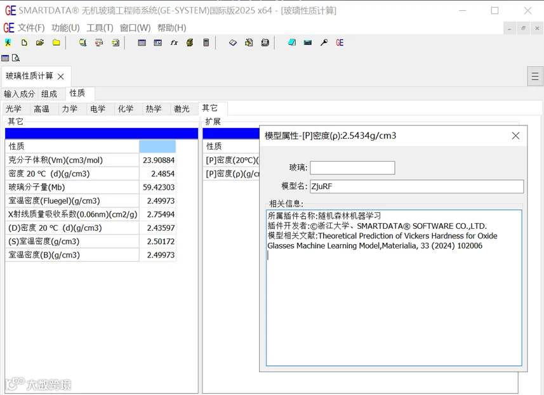
Task: Click the 性质 column header in 扩展 table
Action: click(x=231, y=146)
